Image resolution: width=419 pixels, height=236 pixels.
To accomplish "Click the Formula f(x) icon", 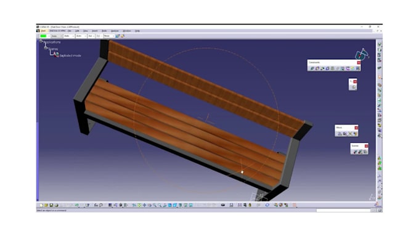I will [x=96, y=205].
